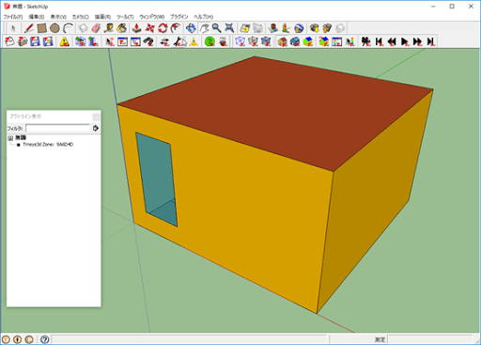Click the Trnsys3d info arrow tool icon
The height and width of the screenshot is (345, 481).
tap(109, 41)
